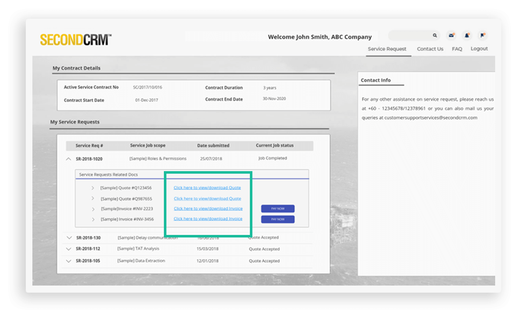Click the Date submitted column header
Viewport: 524px width, 321px height.
point(213,145)
